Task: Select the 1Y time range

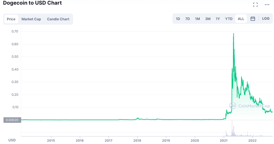Action: tap(218, 19)
